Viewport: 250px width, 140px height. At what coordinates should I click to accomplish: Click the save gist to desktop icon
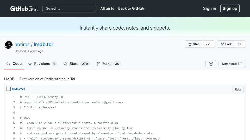coord(211,64)
